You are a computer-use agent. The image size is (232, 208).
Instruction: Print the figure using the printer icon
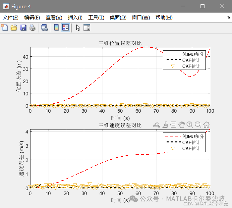tap(32, 27)
